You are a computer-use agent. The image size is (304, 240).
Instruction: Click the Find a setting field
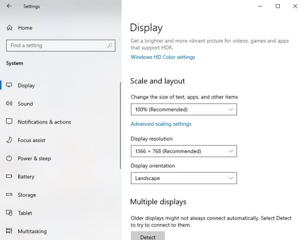point(61,46)
